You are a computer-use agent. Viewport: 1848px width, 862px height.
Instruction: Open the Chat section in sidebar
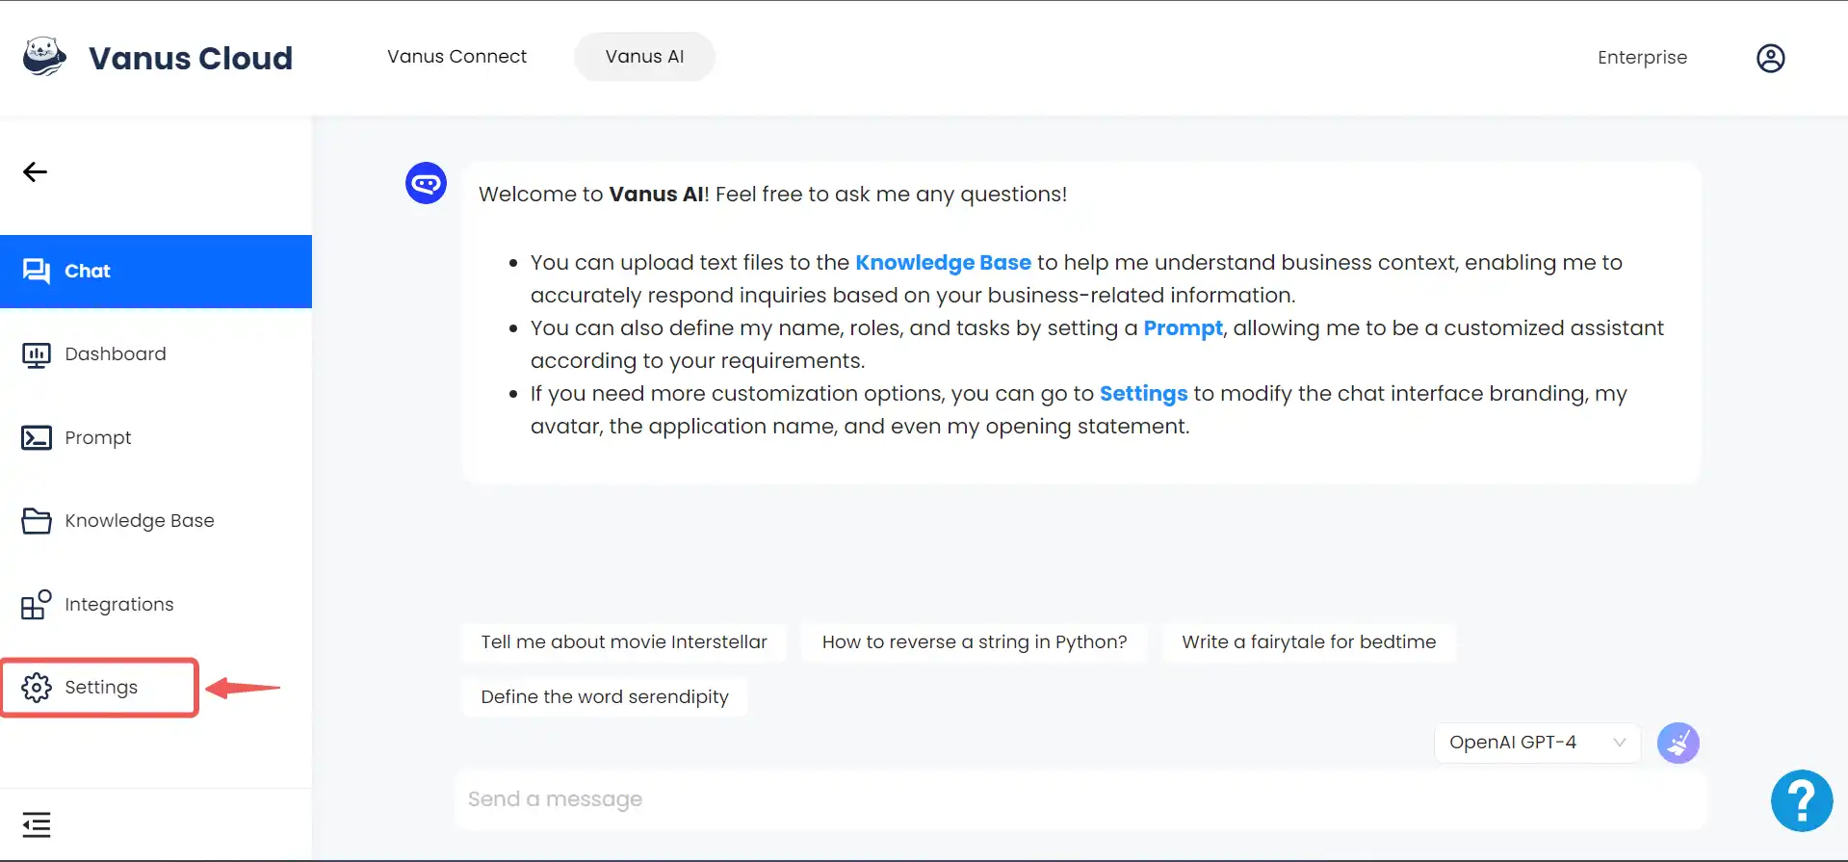click(156, 272)
